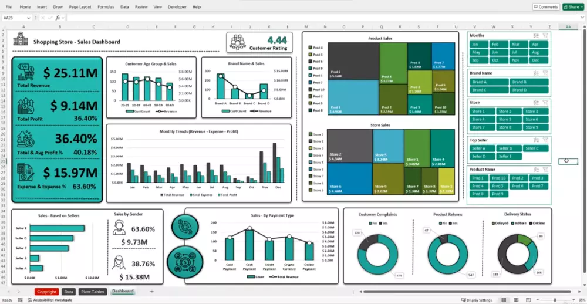Click Accessibility: Investigate in status bar
This screenshot has height=304, width=587.
pos(50,300)
